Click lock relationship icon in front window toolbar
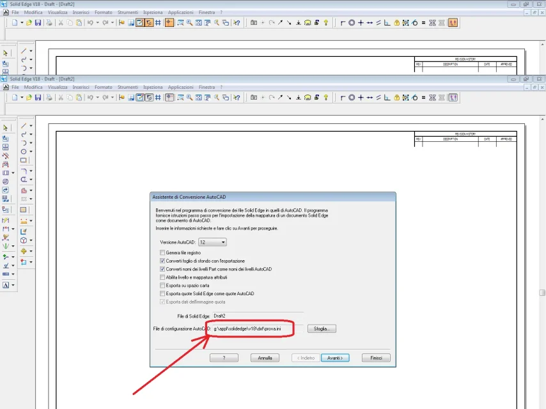Screen dimensions: 546x409 point(396,98)
